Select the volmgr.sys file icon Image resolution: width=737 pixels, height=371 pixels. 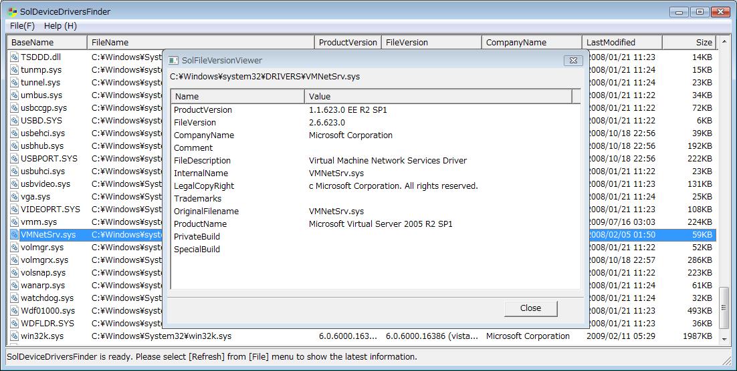tap(14, 247)
